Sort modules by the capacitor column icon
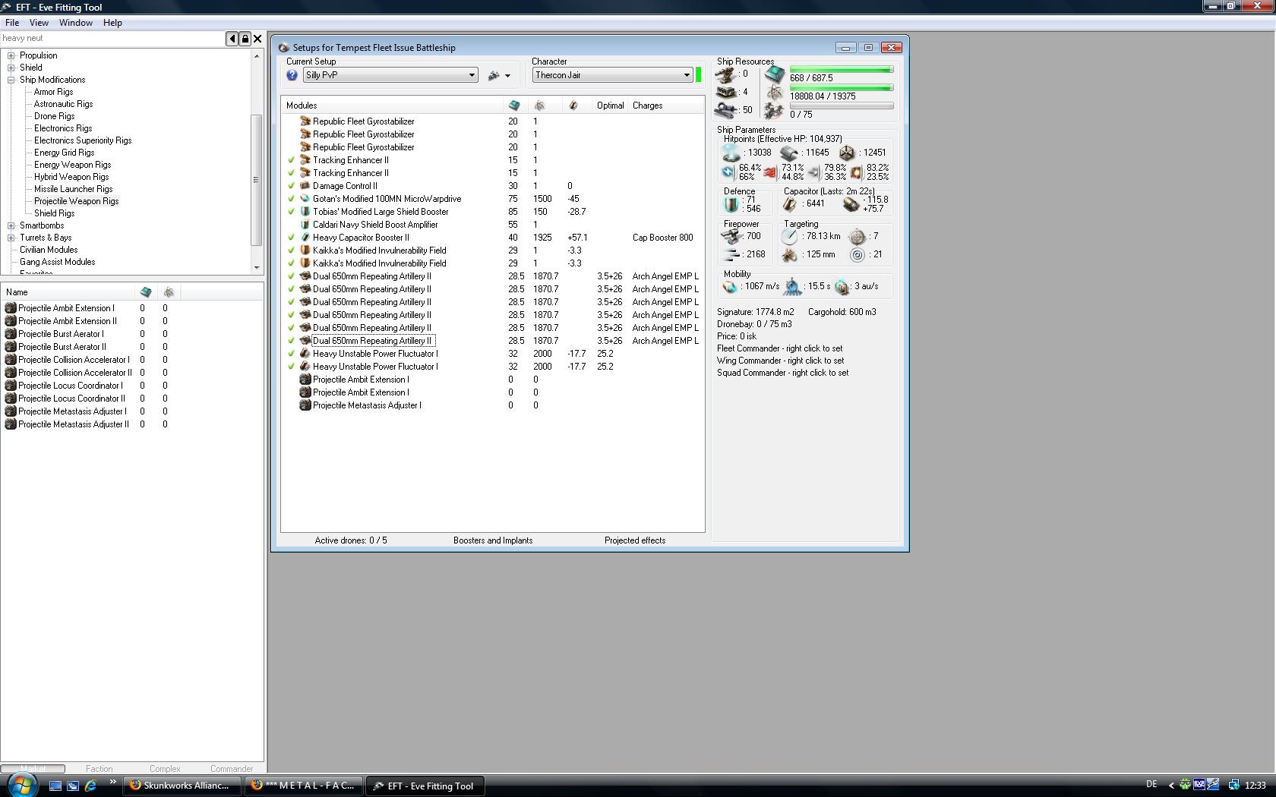 (x=573, y=106)
